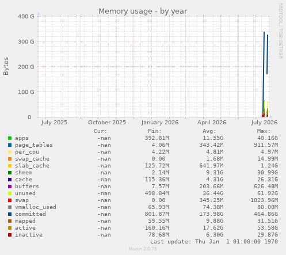The height and width of the screenshot is (255, 286).
Task: Select the 'per_cpu' legend label
Action: (27, 152)
